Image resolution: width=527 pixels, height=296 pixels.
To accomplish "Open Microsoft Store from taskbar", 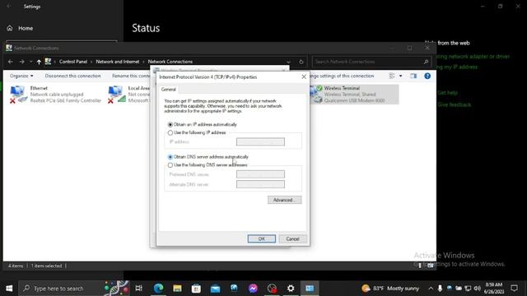I will (196, 289).
